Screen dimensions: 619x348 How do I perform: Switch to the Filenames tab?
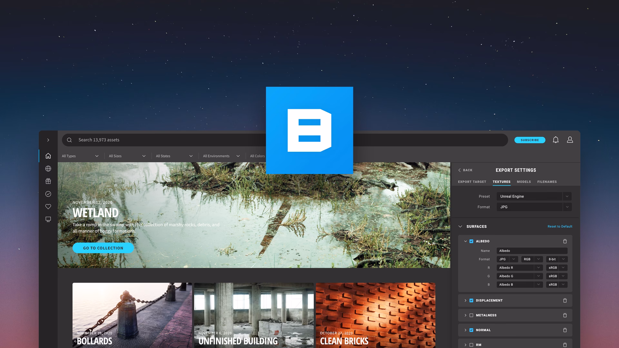coord(547,182)
